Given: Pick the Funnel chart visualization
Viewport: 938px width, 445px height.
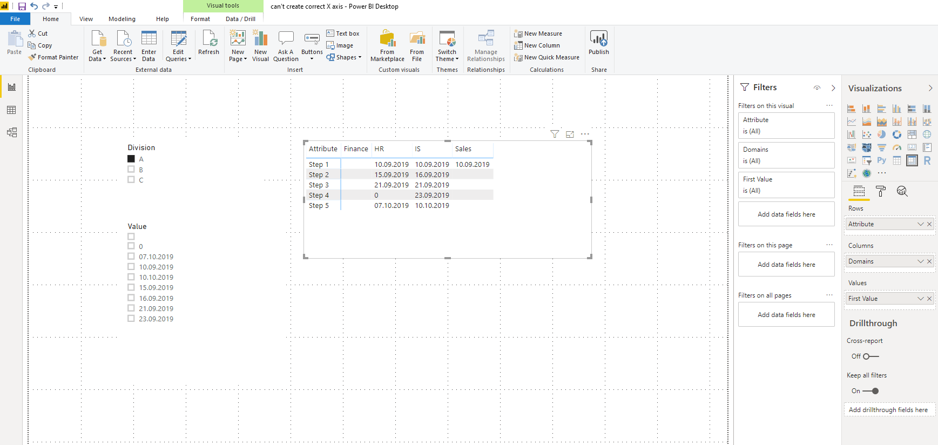Looking at the screenshot, I should (x=881, y=147).
